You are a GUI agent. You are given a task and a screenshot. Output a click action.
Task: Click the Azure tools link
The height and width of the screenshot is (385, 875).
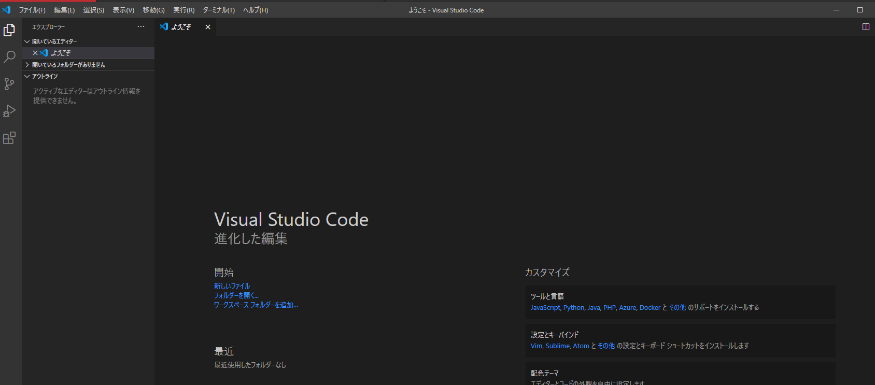click(x=627, y=308)
